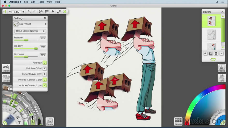The width and height of the screenshot is (228, 128).
Task: Open the Help menu
Action: point(58,2)
